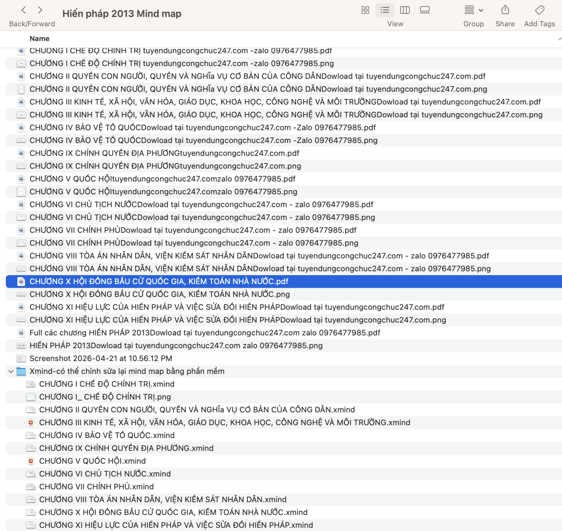The width and height of the screenshot is (562, 531).
Task: Click the Share toolbar icon
Action: pyautogui.click(x=505, y=10)
